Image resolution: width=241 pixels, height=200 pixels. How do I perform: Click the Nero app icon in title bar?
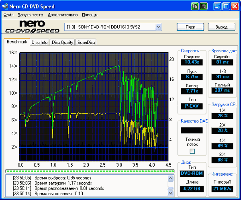pyautogui.click(x=5, y=6)
